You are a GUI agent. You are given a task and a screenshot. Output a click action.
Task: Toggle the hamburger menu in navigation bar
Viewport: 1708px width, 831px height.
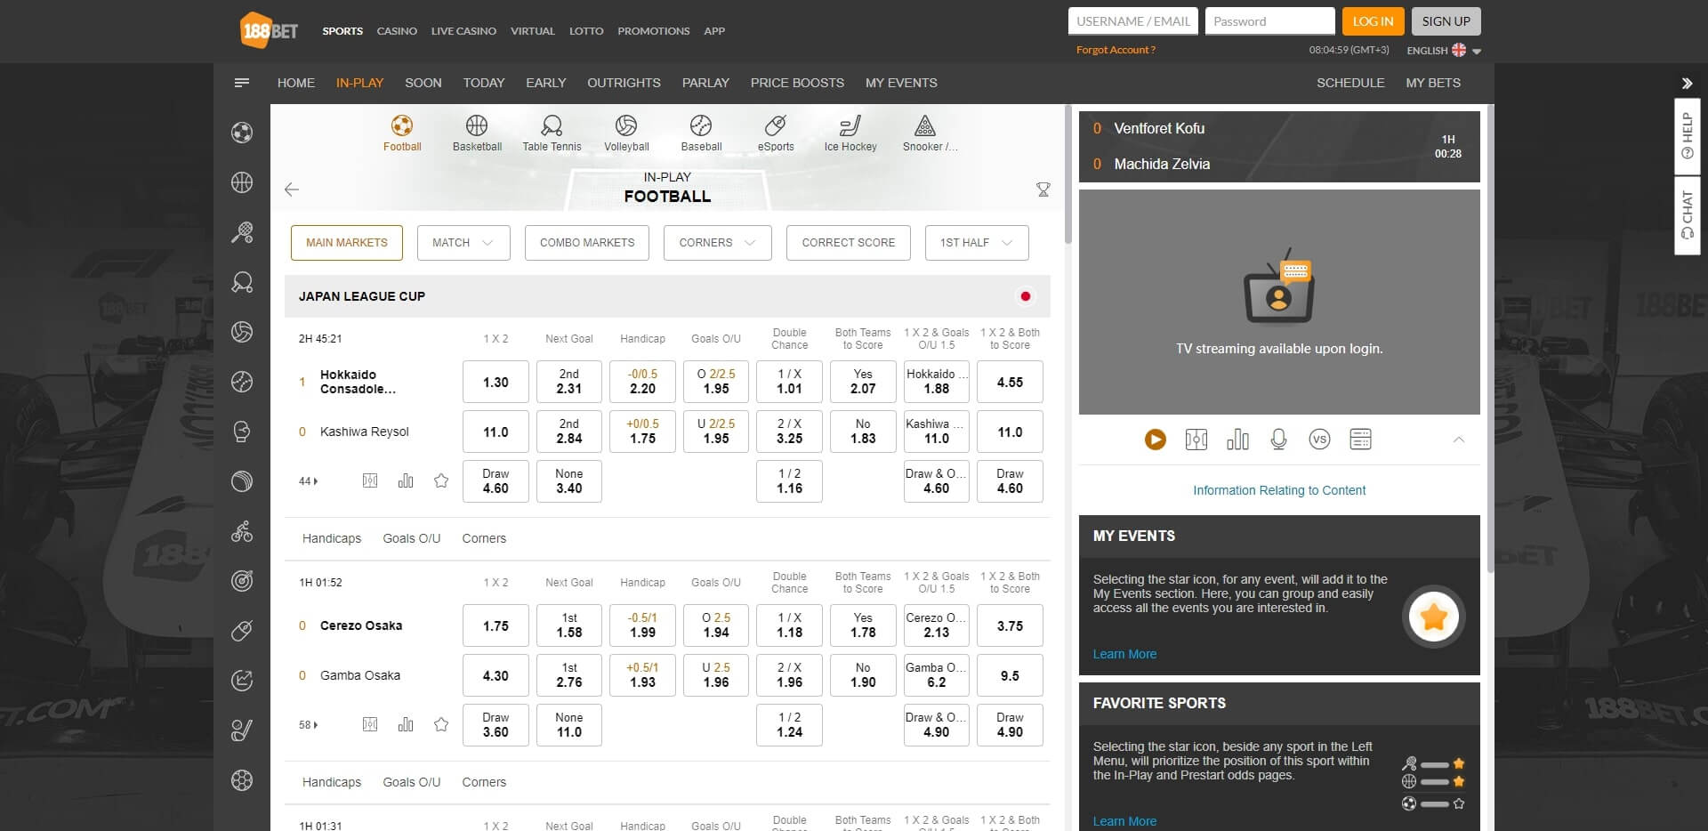pos(242,83)
